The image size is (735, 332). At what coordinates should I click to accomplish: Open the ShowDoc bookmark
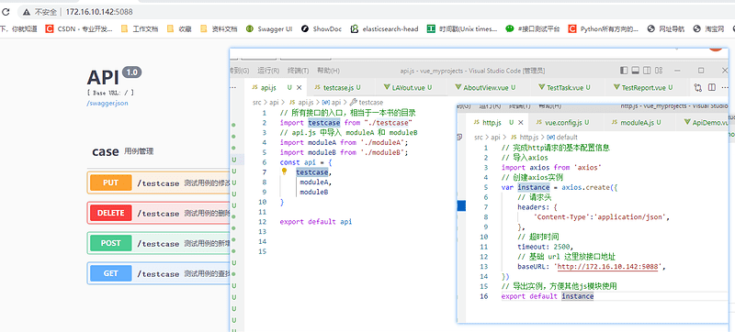(321, 29)
